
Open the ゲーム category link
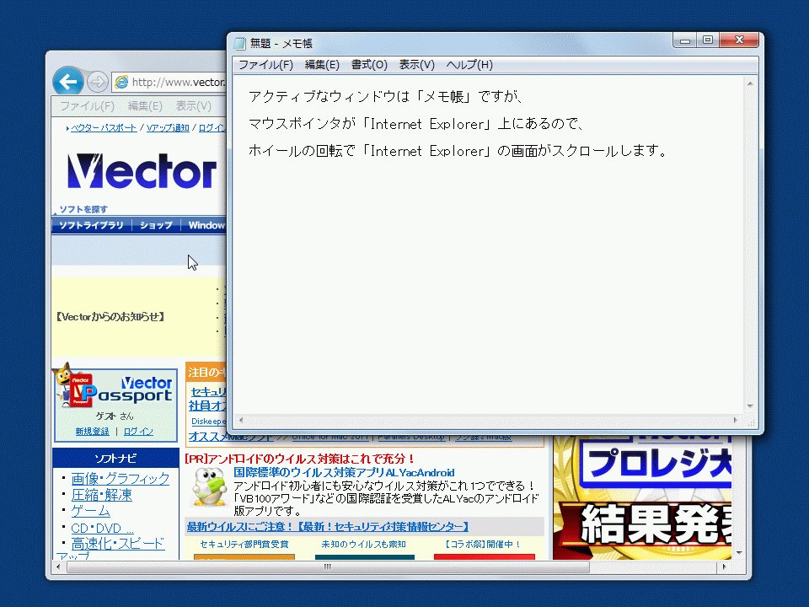coord(90,511)
